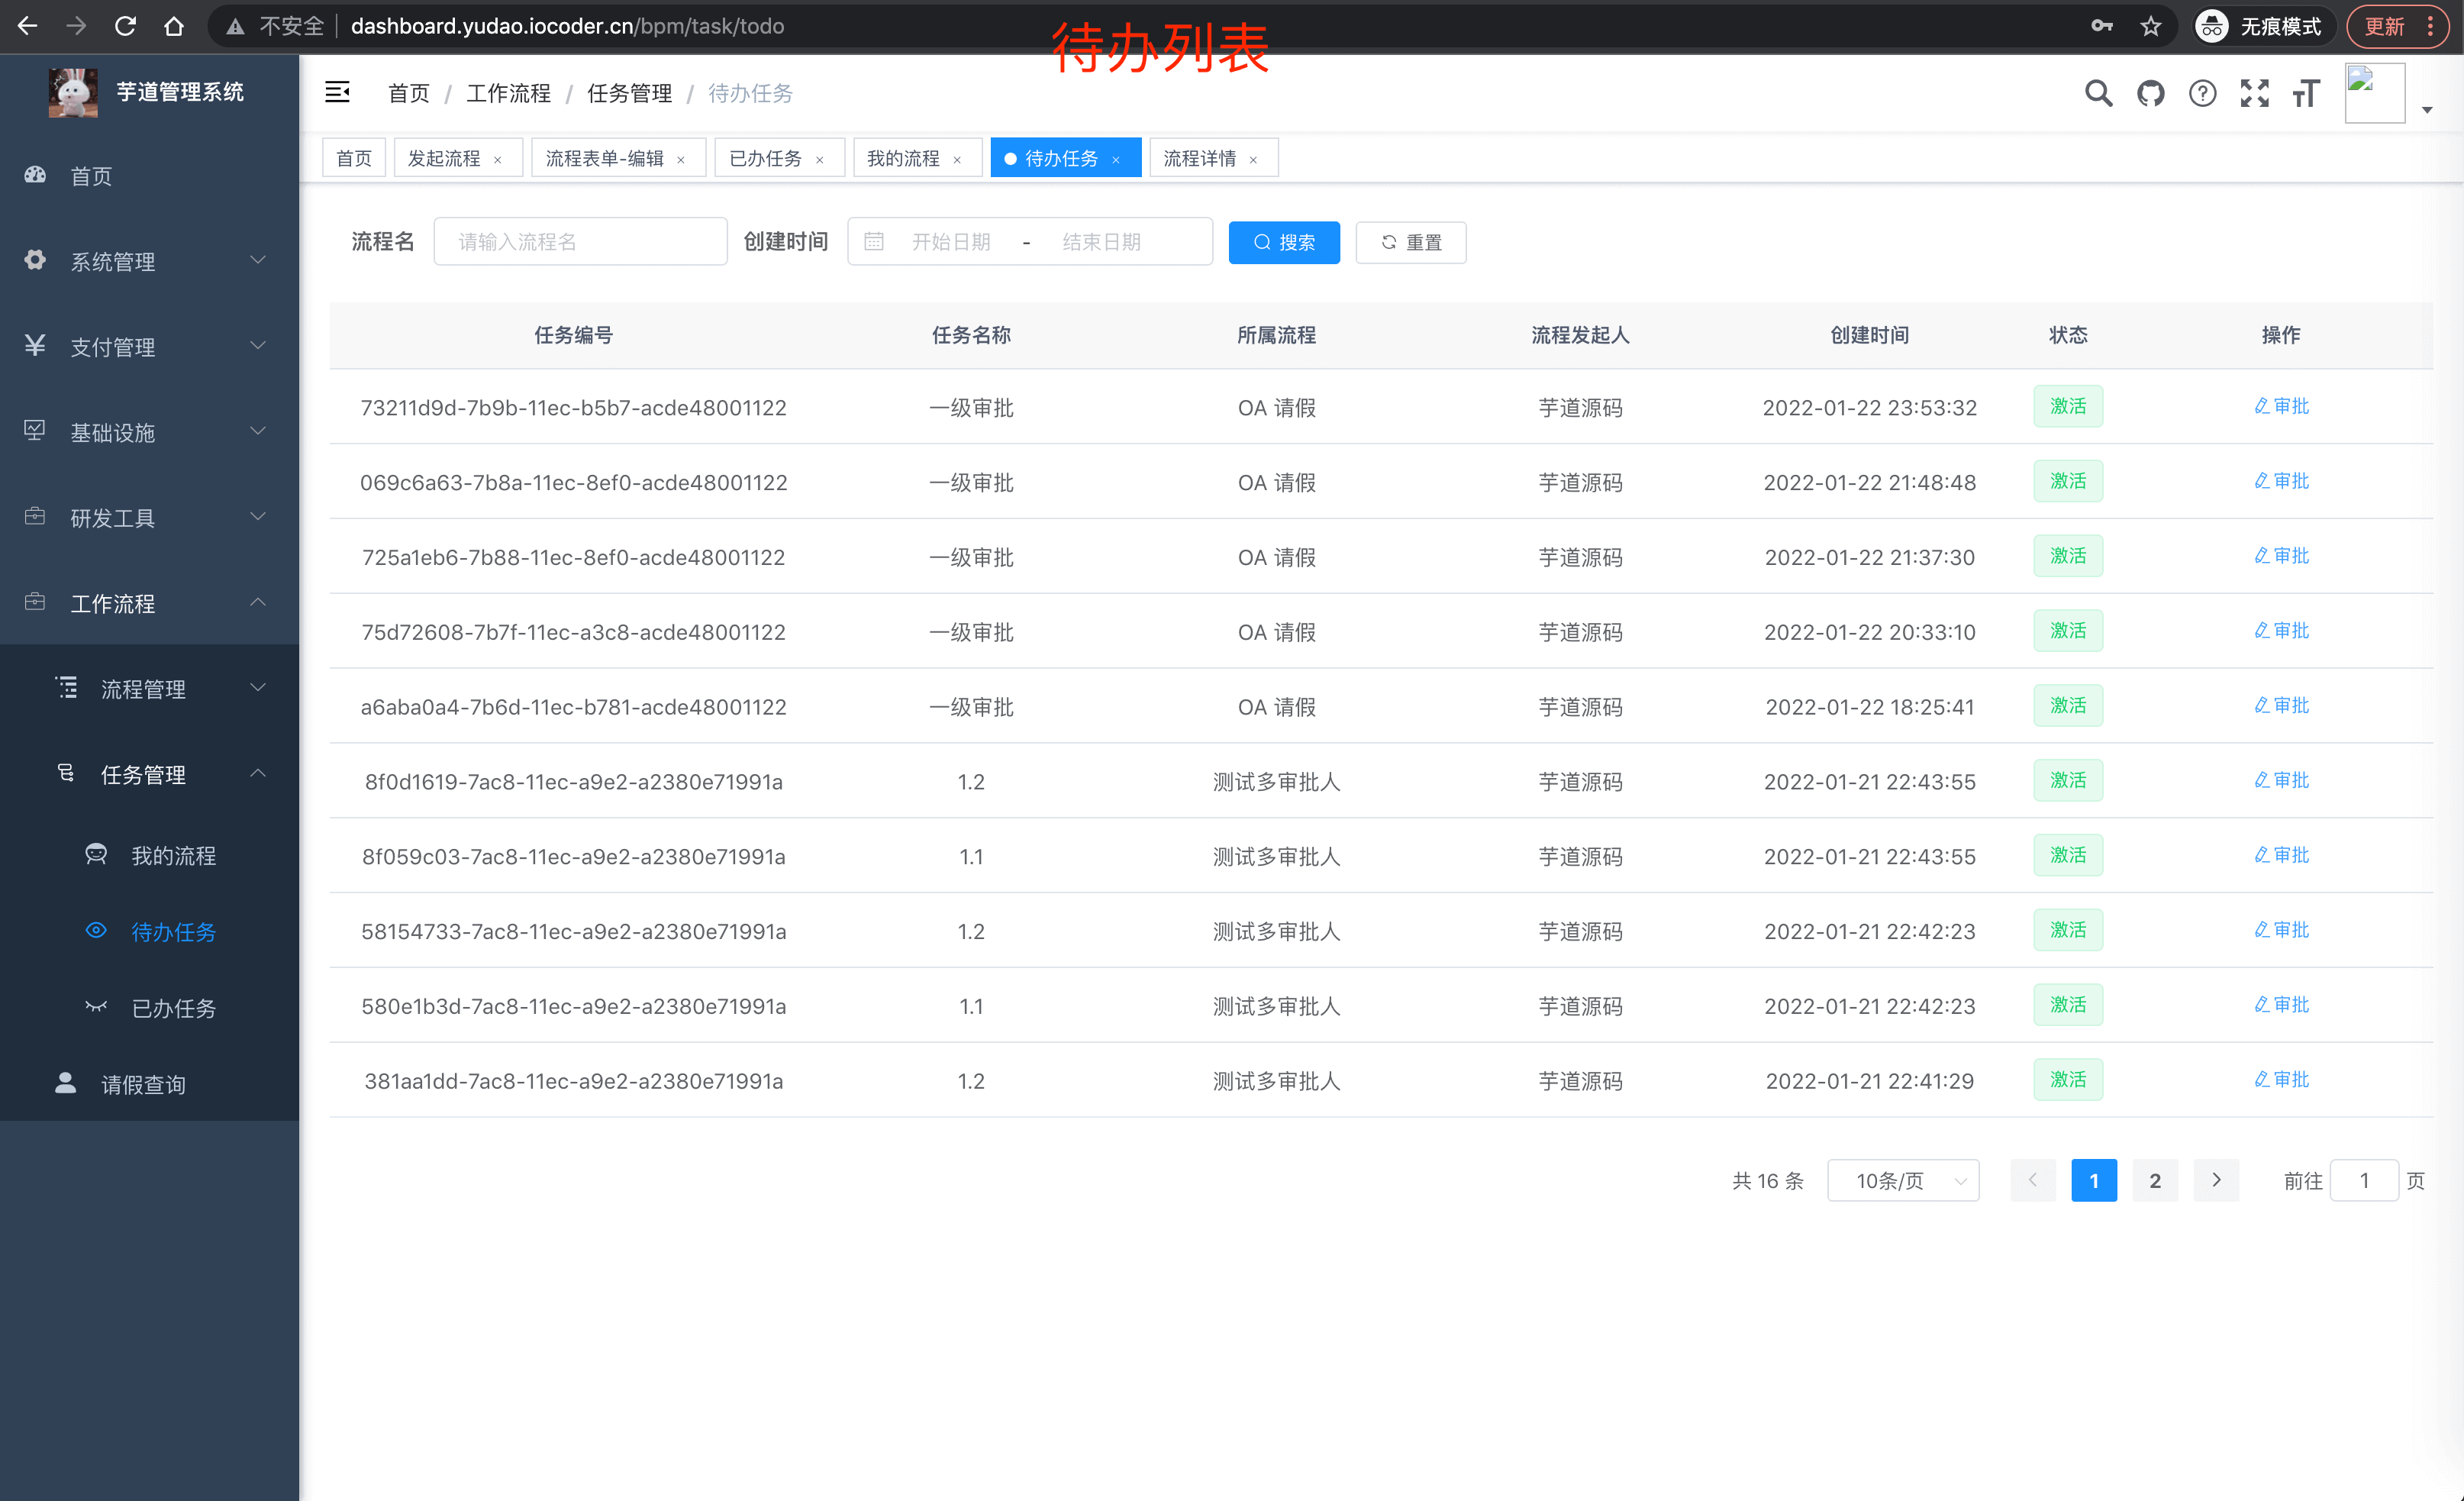The image size is (2464, 1501).
Task: Open the calendar icon in 创建时间 field
Action: [875, 240]
